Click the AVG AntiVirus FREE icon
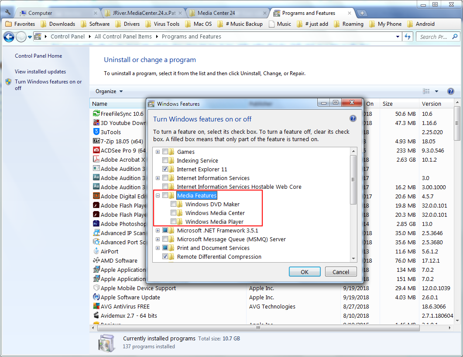This screenshot has height=357, width=463. [x=96, y=306]
